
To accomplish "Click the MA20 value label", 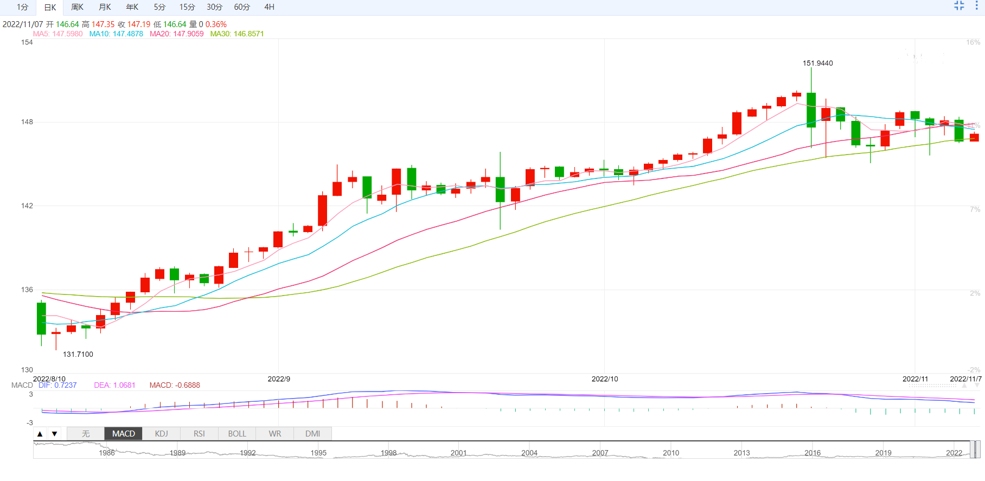I will 177,34.
